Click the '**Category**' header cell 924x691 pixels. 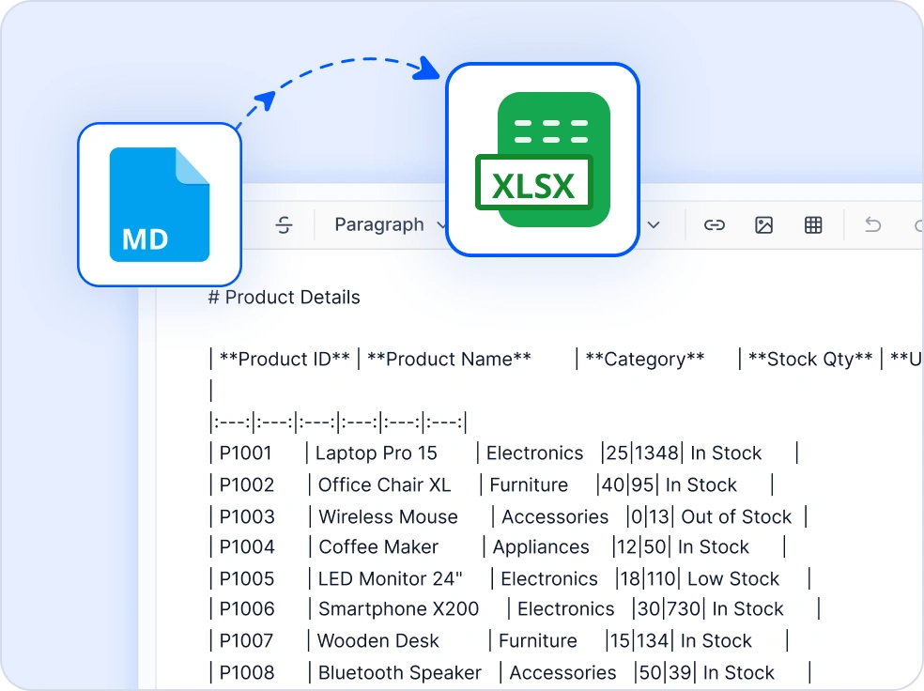coord(645,359)
